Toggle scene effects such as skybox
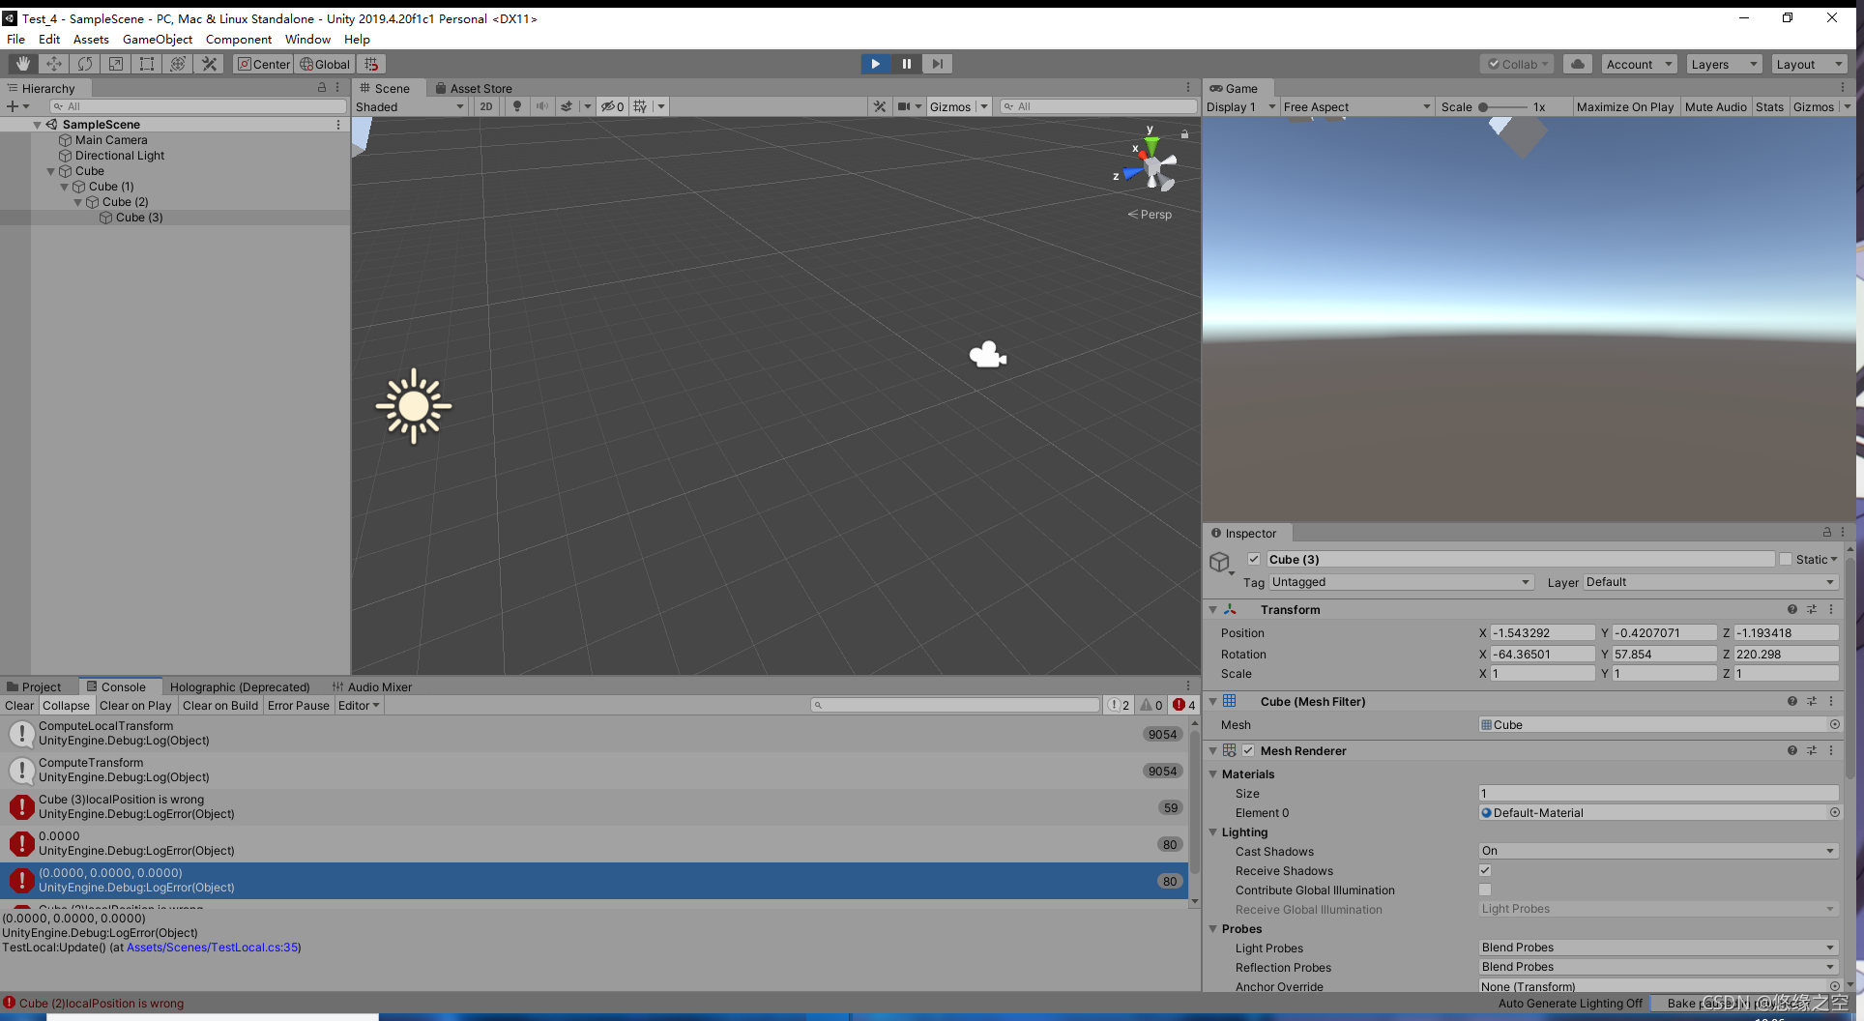1864x1021 pixels. (x=568, y=106)
